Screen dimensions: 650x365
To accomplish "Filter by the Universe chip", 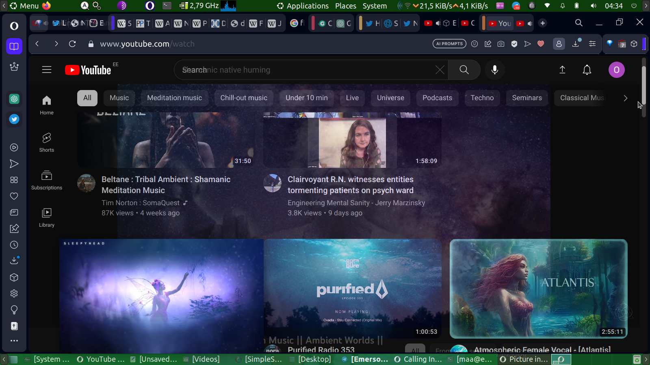I will [x=390, y=98].
